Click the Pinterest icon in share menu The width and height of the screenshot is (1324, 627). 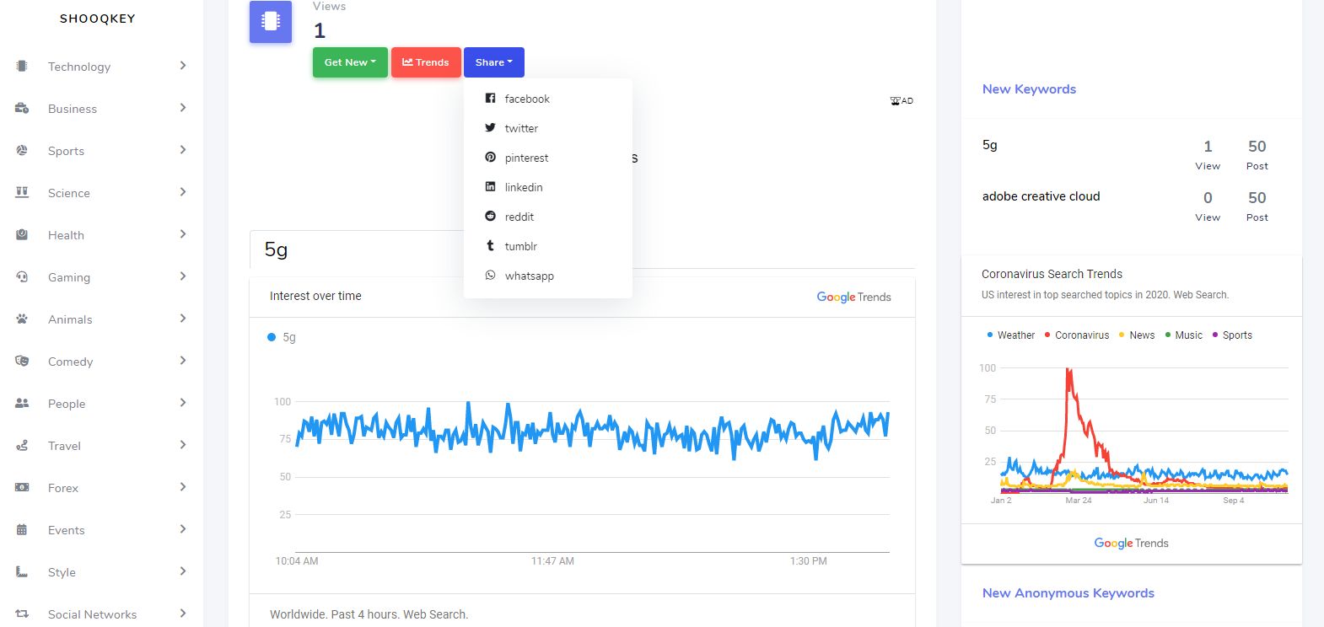(490, 158)
